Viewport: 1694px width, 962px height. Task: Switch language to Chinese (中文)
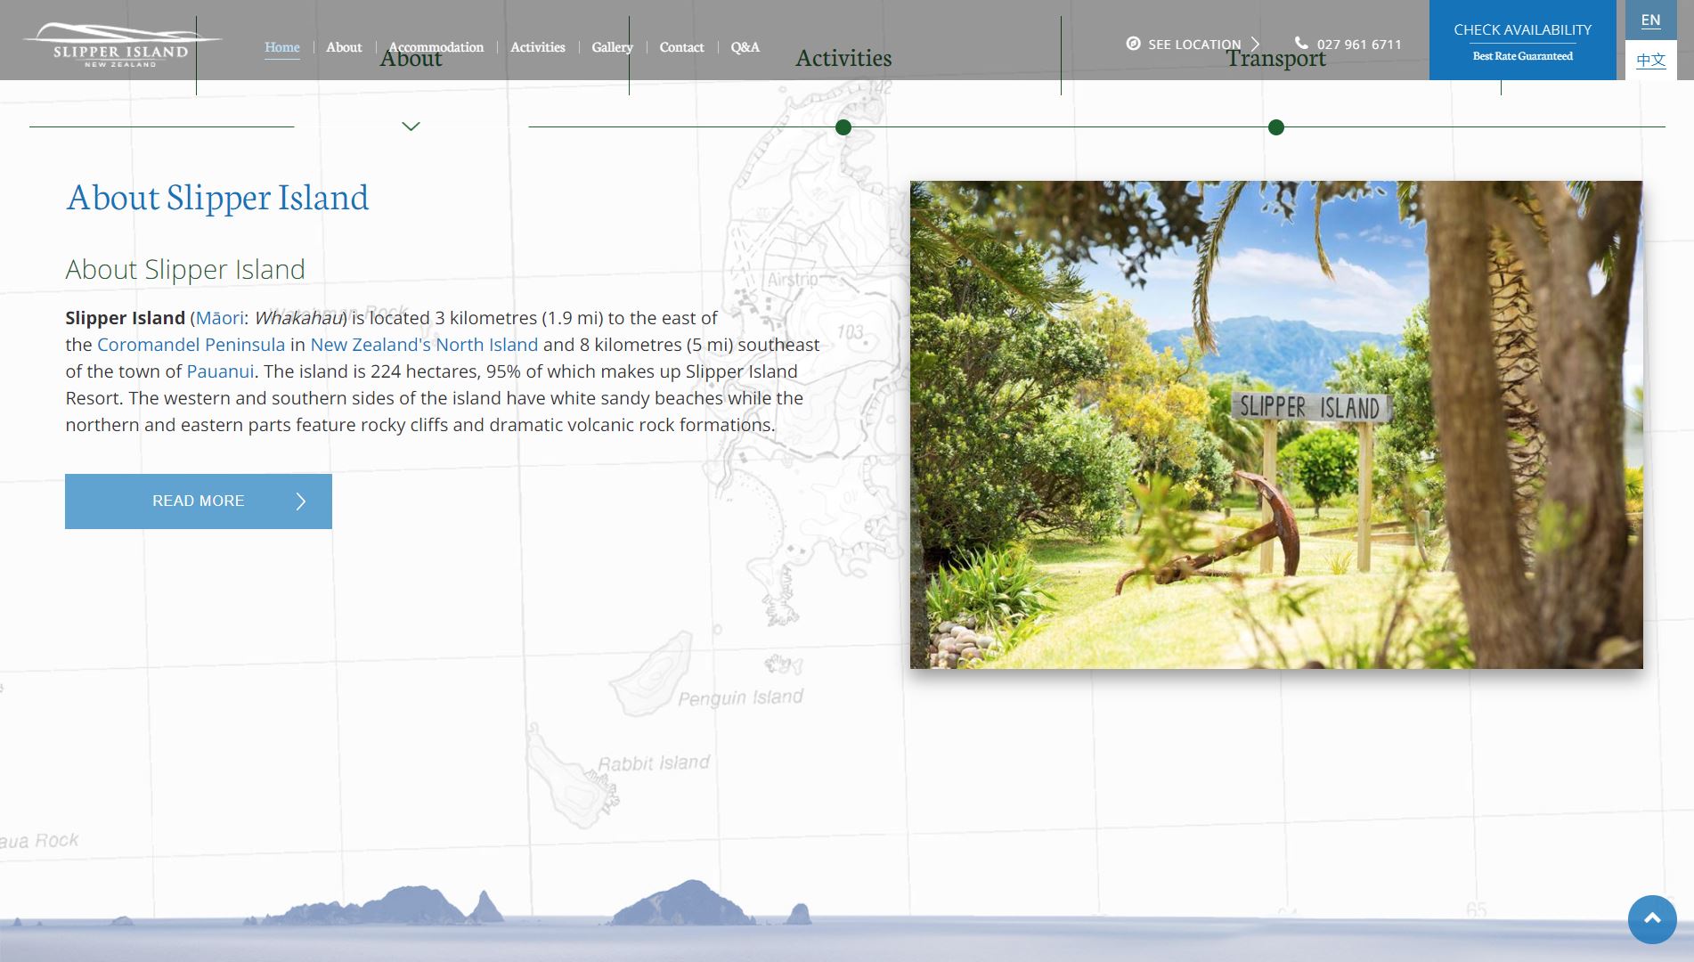click(1650, 61)
